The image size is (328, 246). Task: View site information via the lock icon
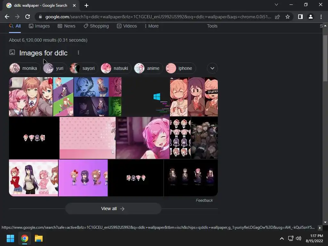coord(40,17)
